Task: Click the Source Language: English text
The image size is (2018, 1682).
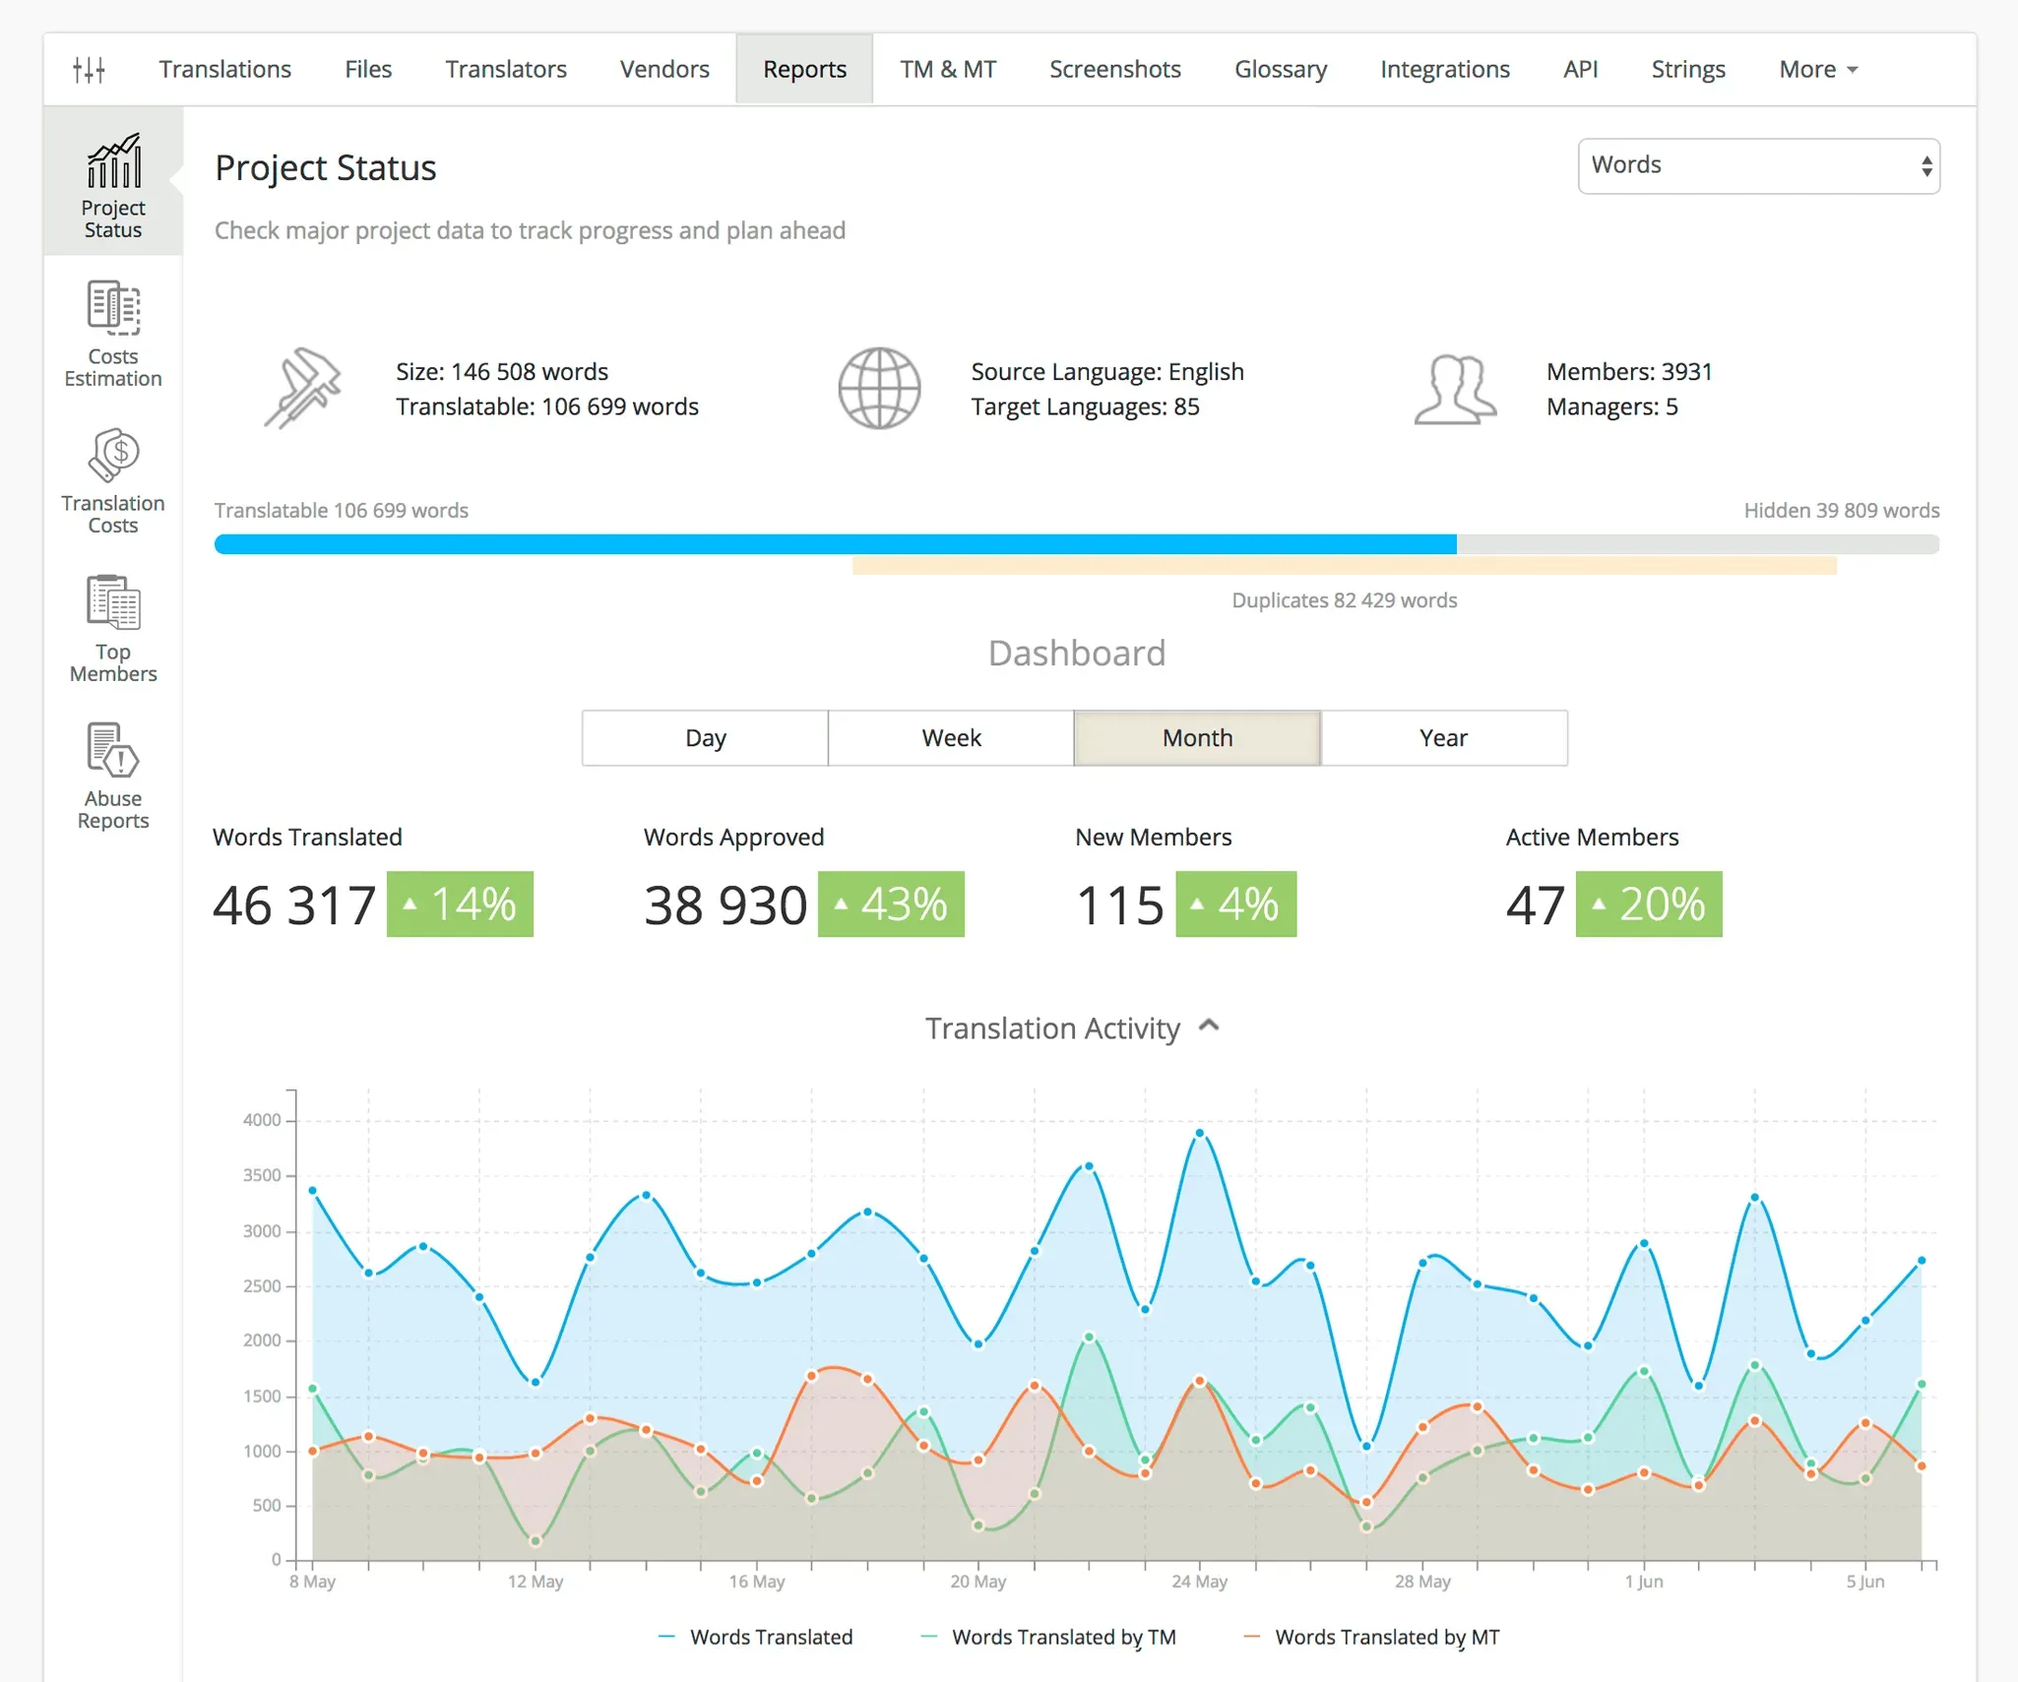Action: pyautogui.click(x=1107, y=372)
